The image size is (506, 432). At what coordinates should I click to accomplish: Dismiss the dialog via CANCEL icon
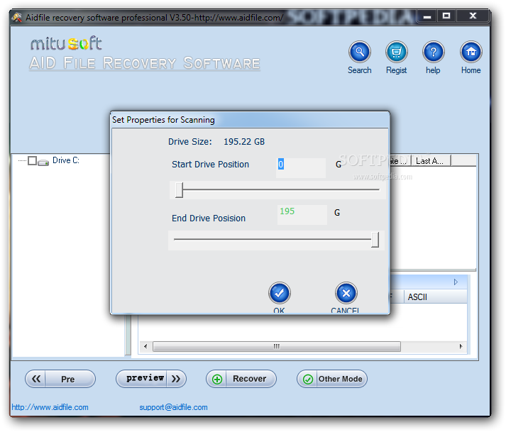(346, 293)
